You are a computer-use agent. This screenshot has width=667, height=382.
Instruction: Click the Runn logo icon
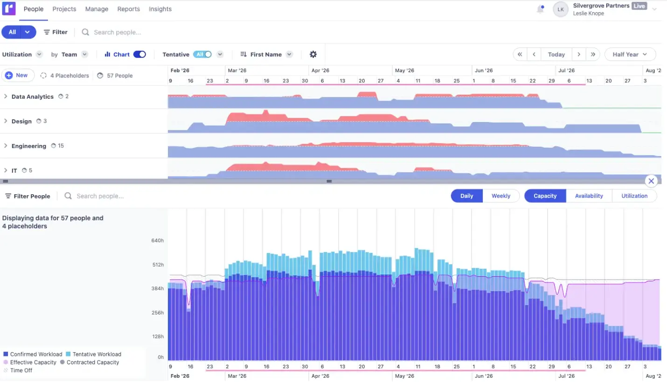[9, 9]
